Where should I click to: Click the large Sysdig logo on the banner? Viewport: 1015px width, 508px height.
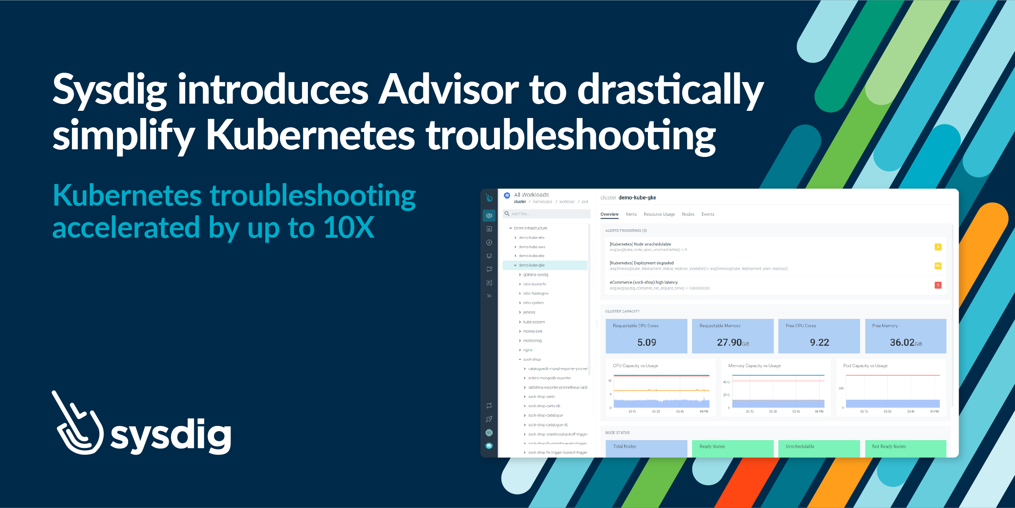coord(142,423)
